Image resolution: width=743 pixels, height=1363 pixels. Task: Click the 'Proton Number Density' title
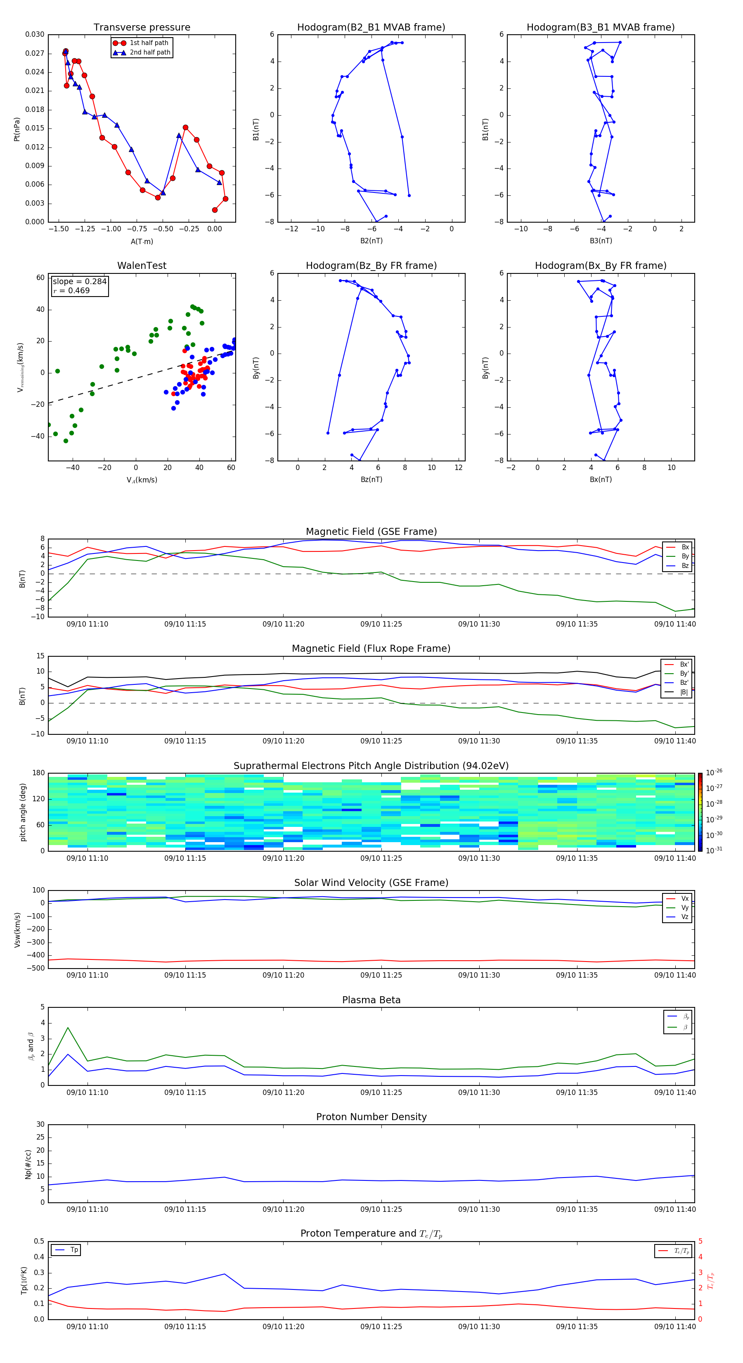click(x=371, y=1117)
